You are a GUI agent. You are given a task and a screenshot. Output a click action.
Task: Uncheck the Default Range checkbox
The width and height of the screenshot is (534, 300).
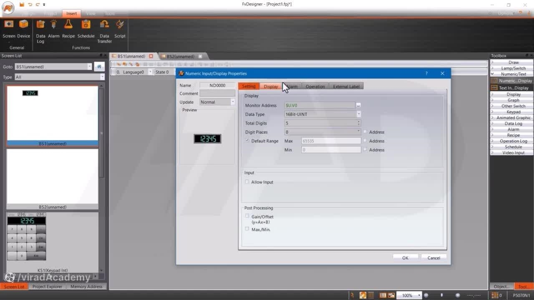click(247, 141)
